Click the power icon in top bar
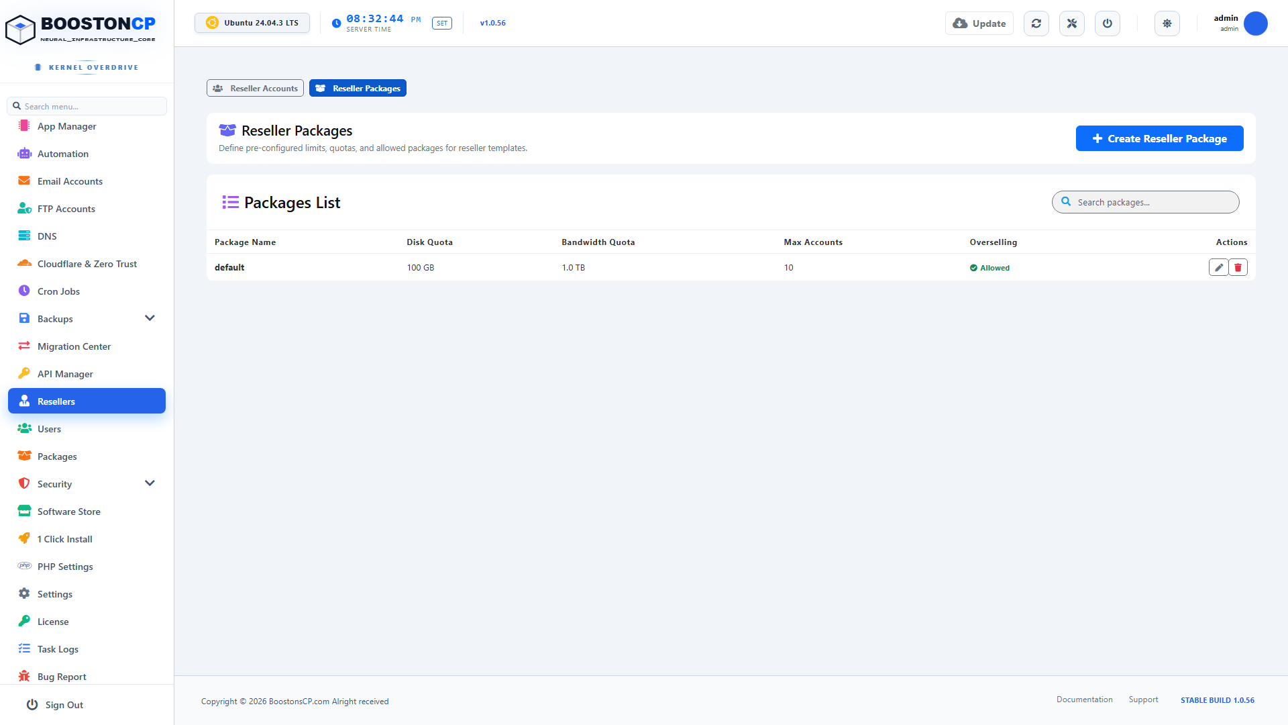 tap(1108, 23)
